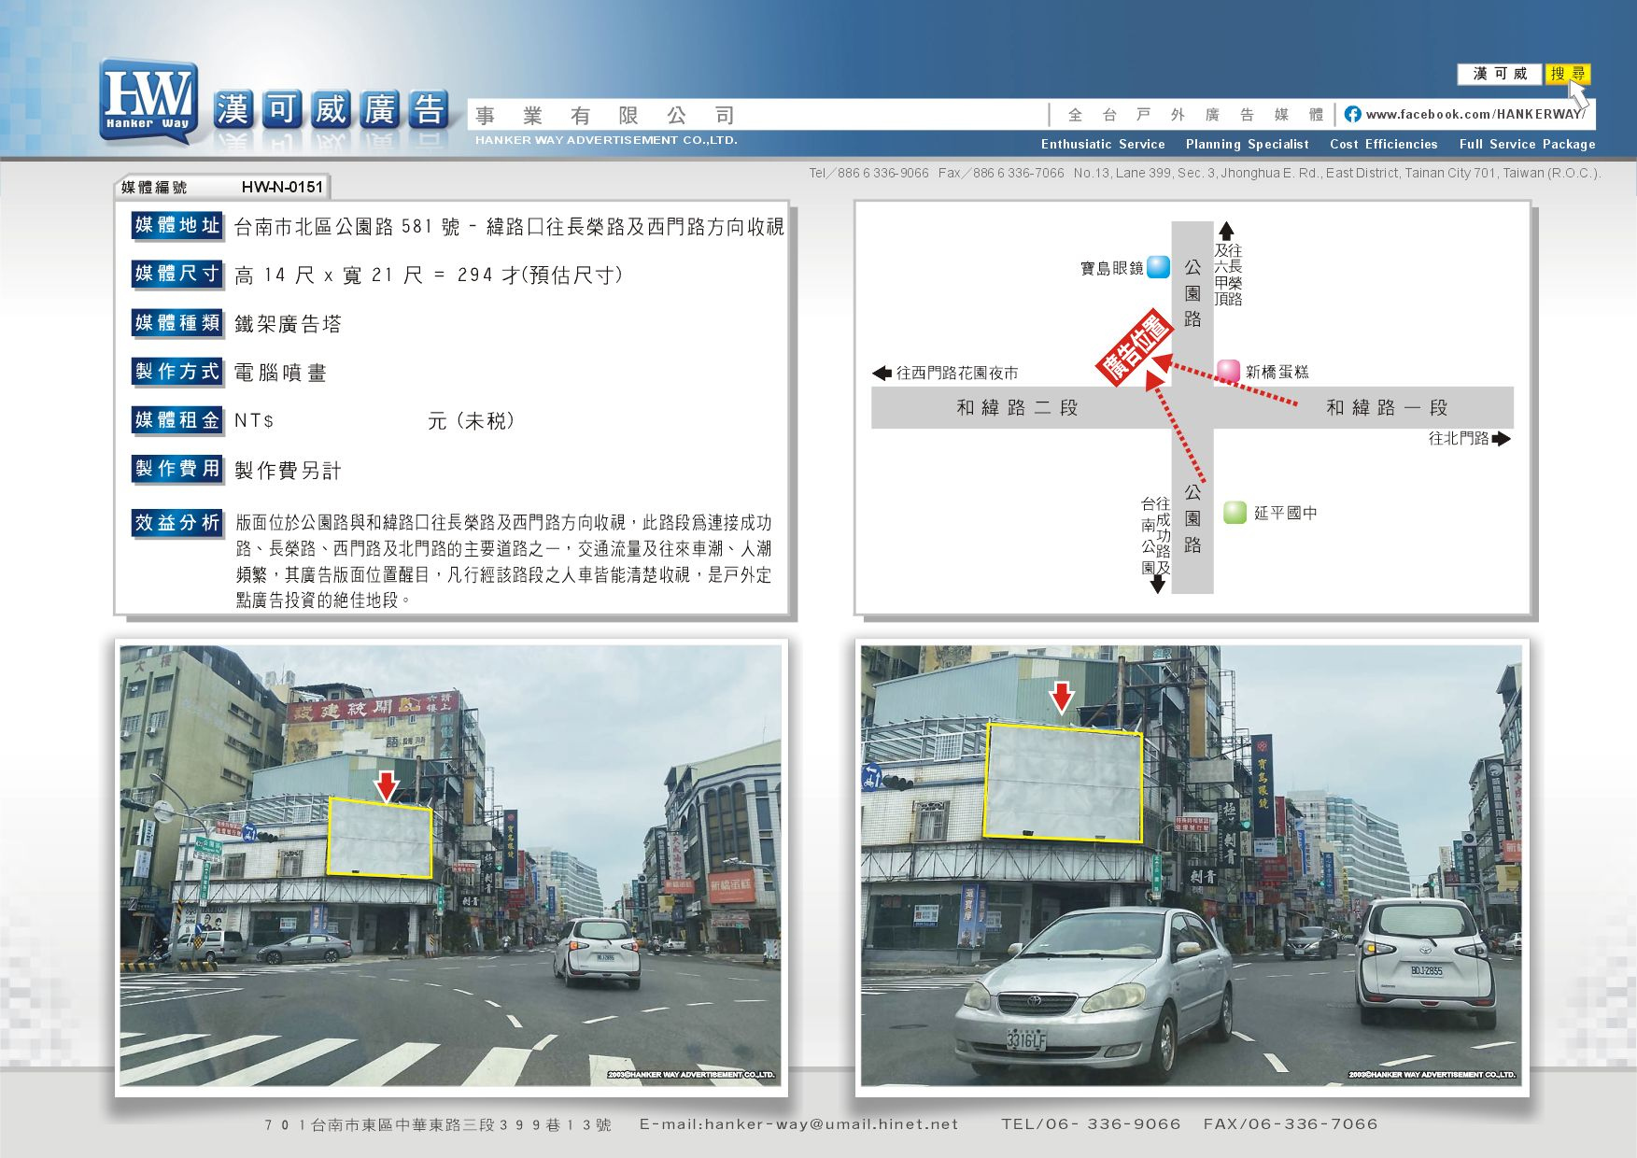Click the 漢可威 search input box
Screen dimensions: 1637x1158
[x=1500, y=74]
